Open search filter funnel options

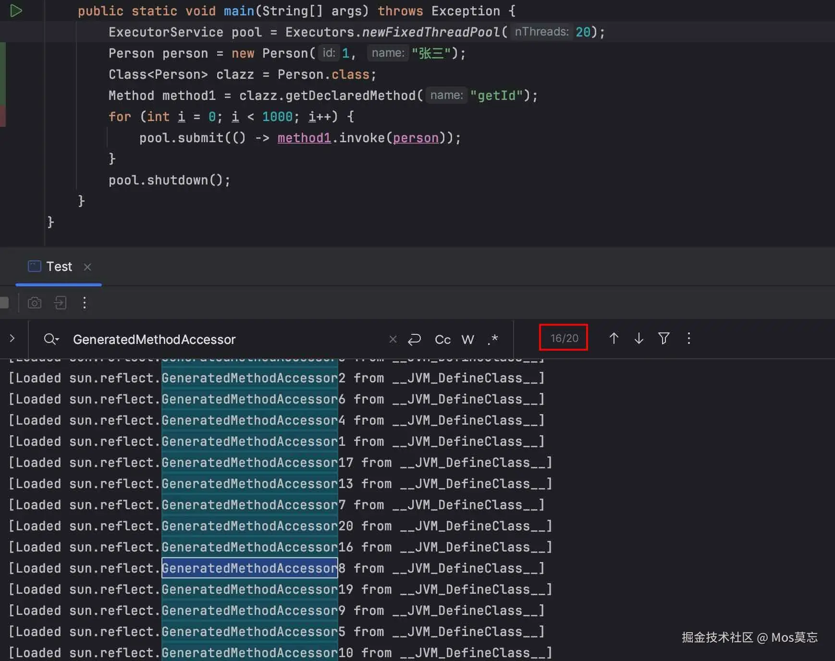click(663, 338)
